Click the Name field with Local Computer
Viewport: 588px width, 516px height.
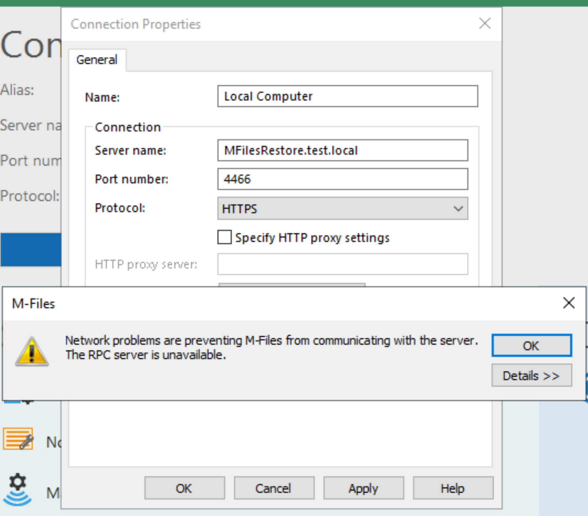(348, 96)
